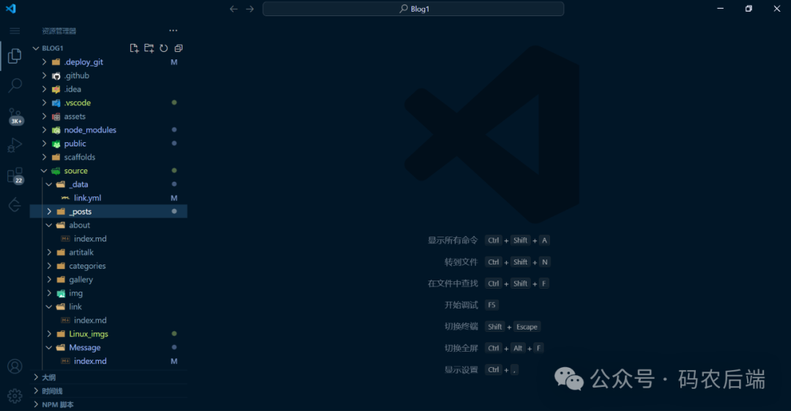Select the node_modules folder name
This screenshot has height=411, width=791.
point(90,130)
